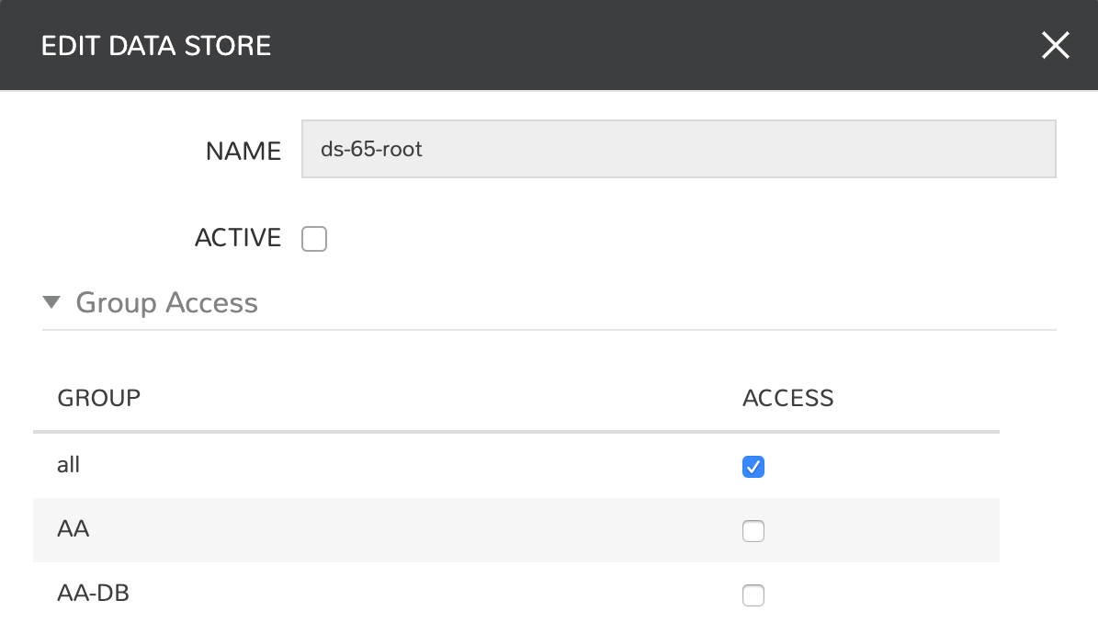This screenshot has width=1098, height=623.
Task: Close the Edit Data Store dialog
Action: (1055, 45)
